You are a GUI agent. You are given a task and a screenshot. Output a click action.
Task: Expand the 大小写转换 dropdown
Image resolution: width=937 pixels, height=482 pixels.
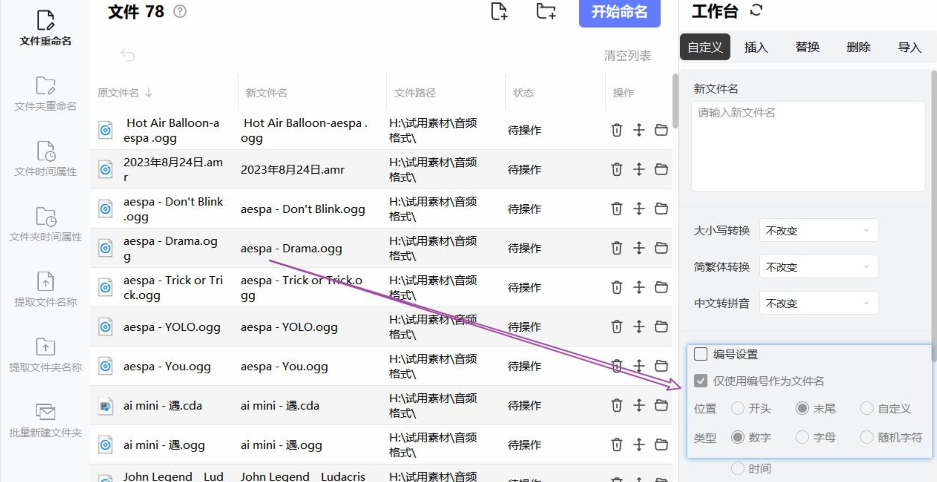click(818, 231)
